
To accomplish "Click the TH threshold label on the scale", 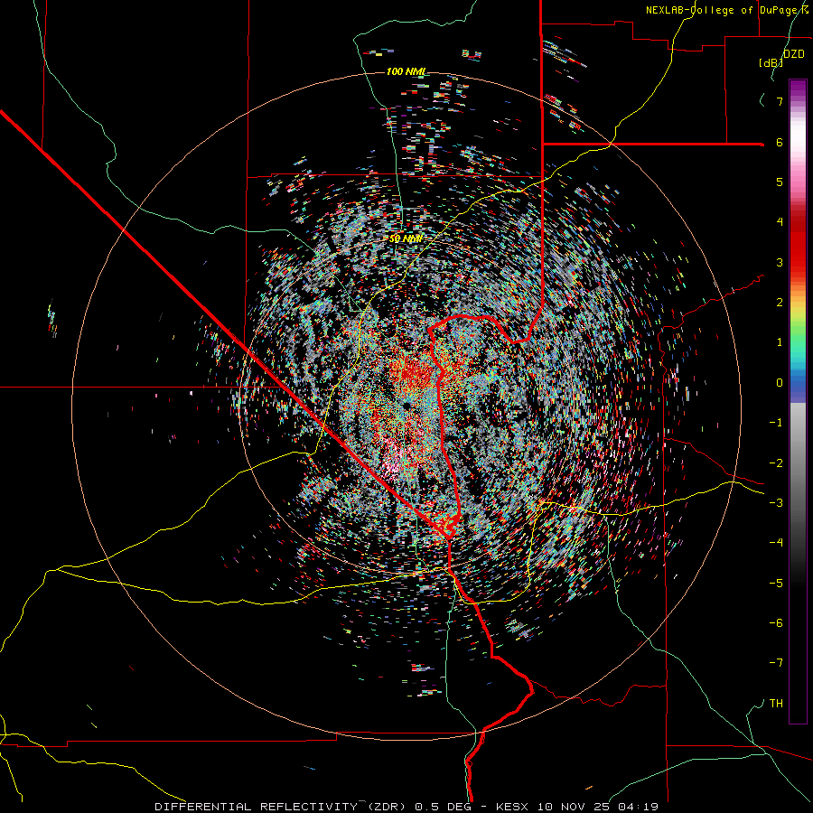I will click(776, 704).
